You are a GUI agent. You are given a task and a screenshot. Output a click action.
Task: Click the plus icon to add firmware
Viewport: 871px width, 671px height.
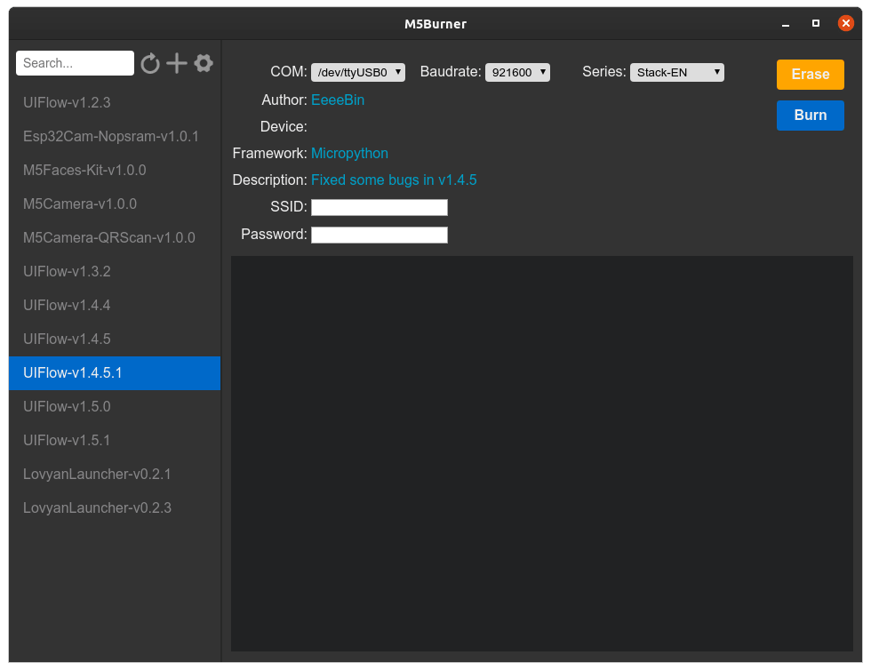pyautogui.click(x=177, y=63)
